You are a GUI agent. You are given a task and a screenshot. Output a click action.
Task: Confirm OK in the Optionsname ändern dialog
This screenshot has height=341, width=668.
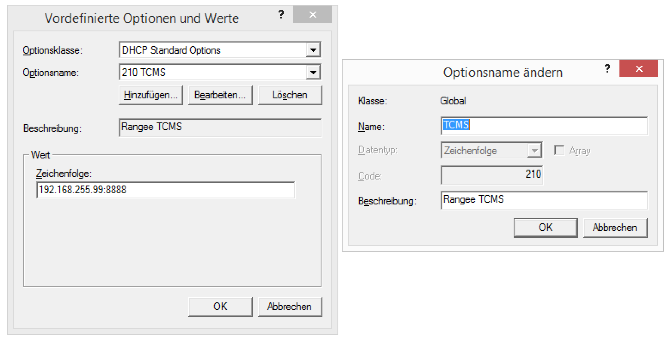545,228
